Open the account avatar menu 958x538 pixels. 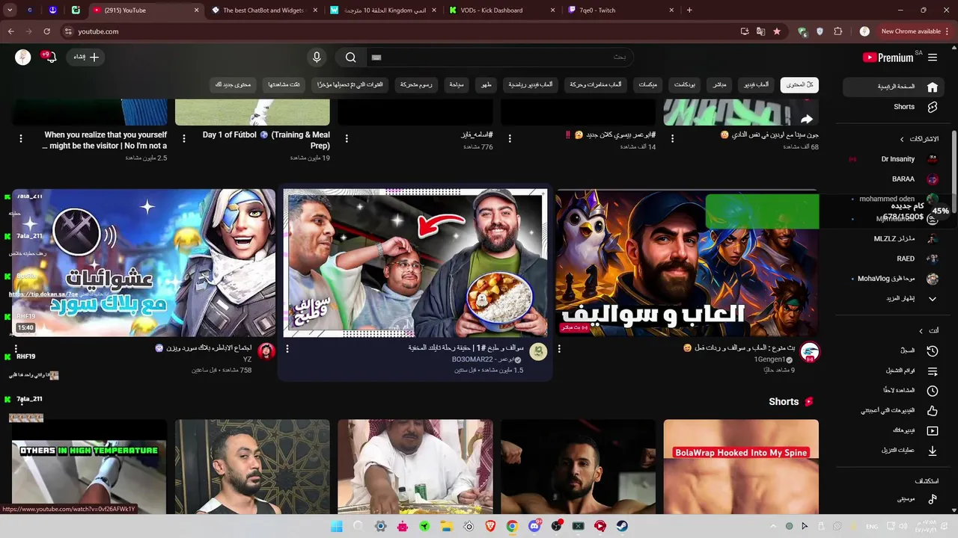(x=23, y=58)
